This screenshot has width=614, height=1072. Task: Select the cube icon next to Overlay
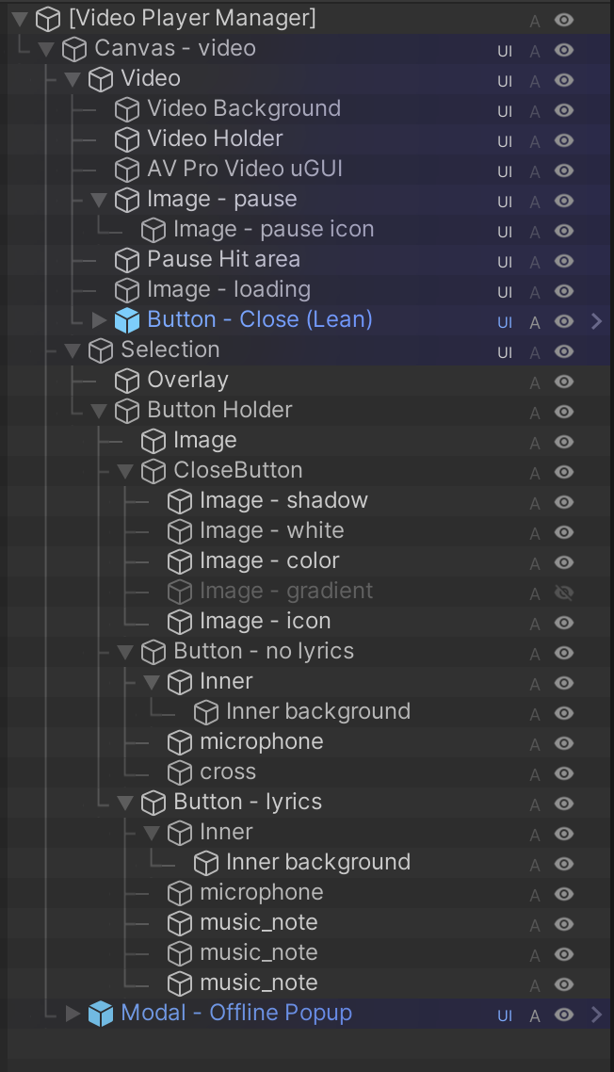[127, 381]
